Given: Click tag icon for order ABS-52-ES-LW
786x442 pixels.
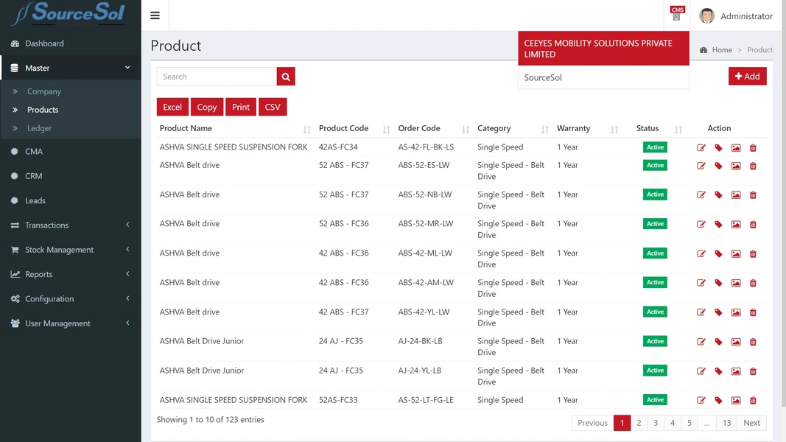Looking at the screenshot, I should pyautogui.click(x=718, y=166).
